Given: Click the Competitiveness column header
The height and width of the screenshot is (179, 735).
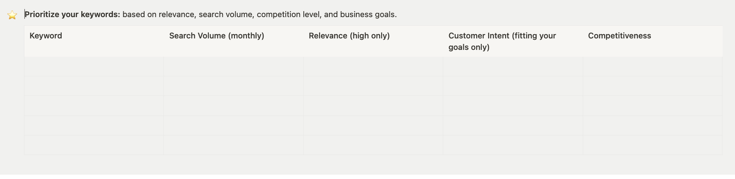Looking at the screenshot, I should 653,41.
